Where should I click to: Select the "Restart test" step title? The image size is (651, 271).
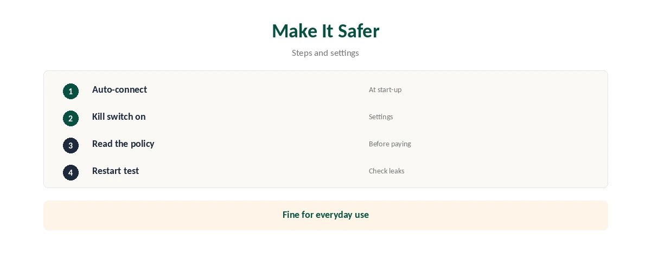coord(116,171)
